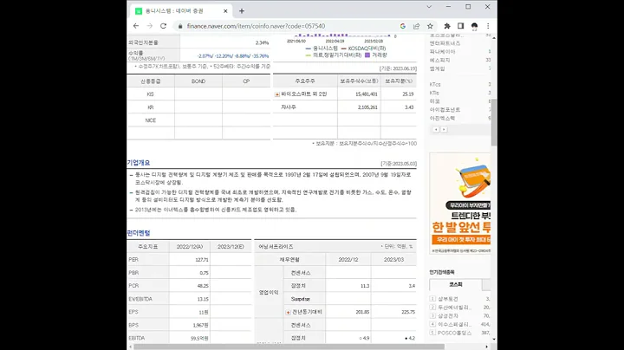Click the Google icon in the address bar
The width and height of the screenshot is (624, 350).
click(403, 26)
